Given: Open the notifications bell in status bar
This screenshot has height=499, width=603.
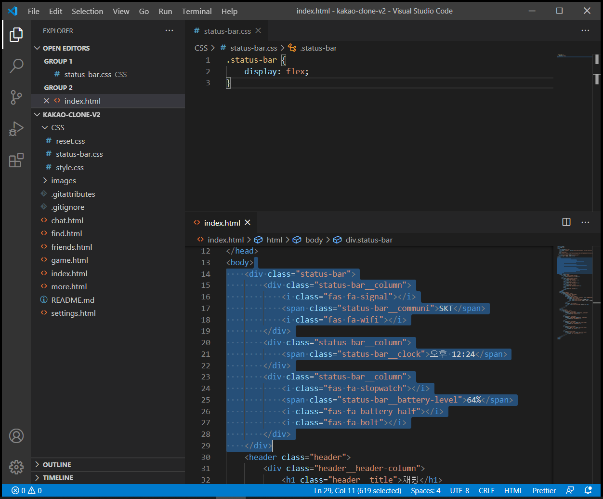Looking at the screenshot, I should (x=588, y=490).
